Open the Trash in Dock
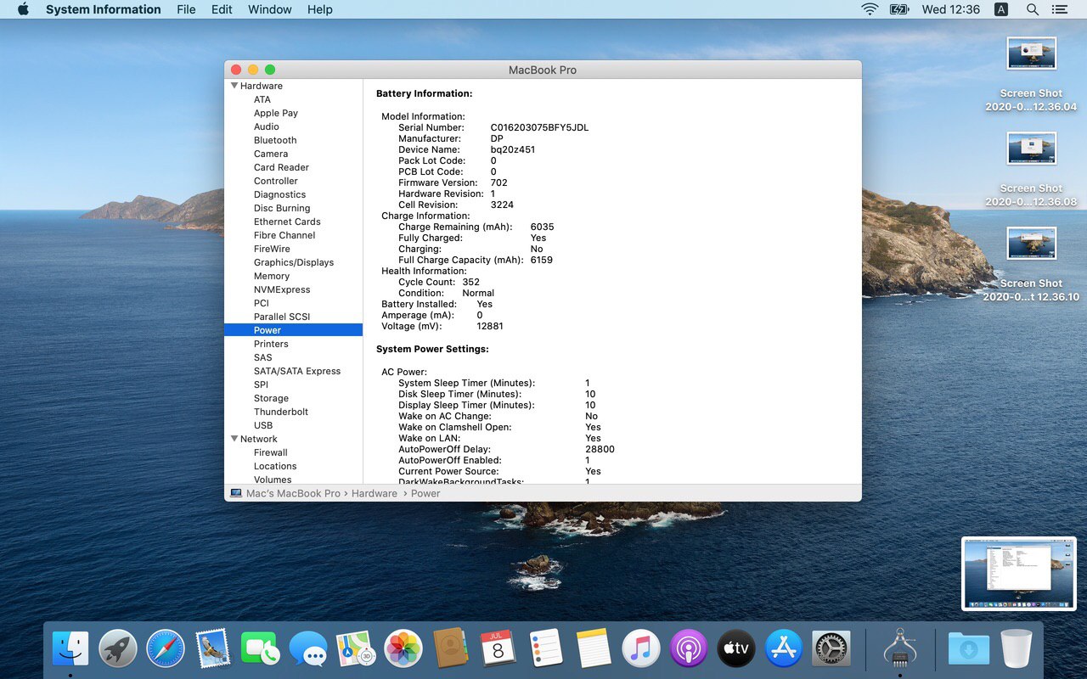Viewport: 1087px width, 679px height. tap(1017, 649)
